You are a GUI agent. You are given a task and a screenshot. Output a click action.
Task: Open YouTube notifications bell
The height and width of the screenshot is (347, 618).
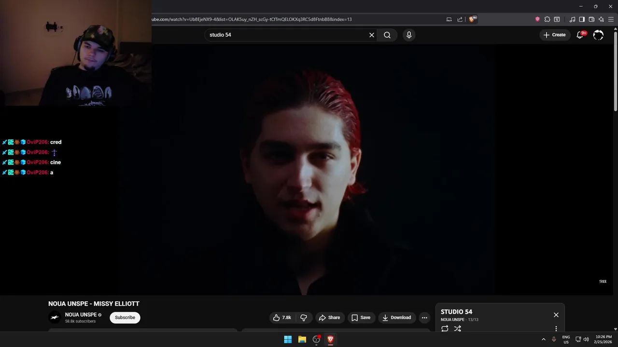point(581,35)
